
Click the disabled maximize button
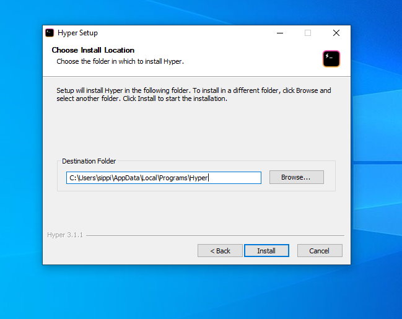308,33
